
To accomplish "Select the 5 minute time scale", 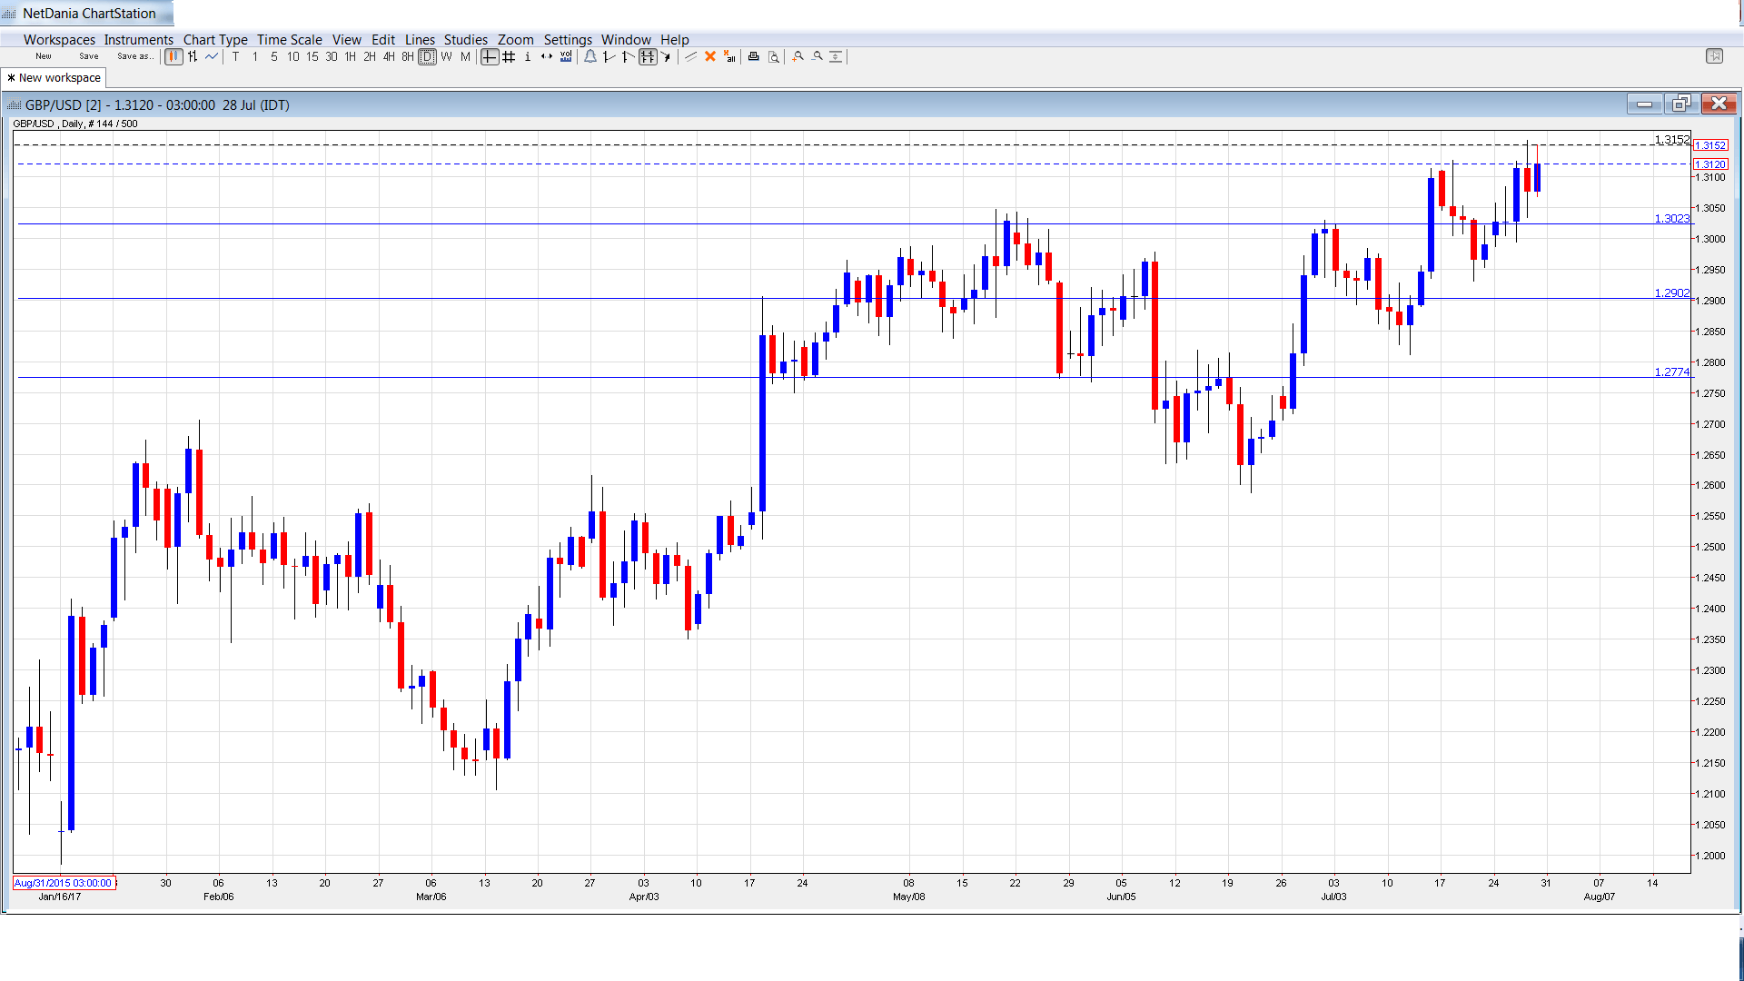I will [x=274, y=56].
